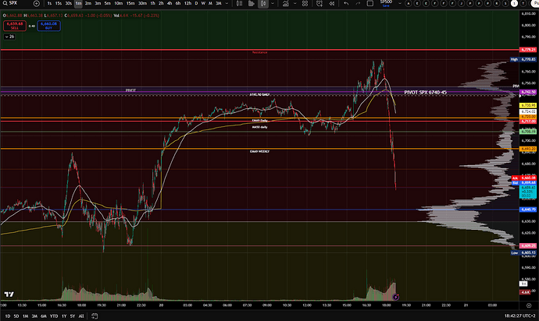Select the YTD date range tab
Screen dimensions: 539x321
pyautogui.click(x=52, y=316)
